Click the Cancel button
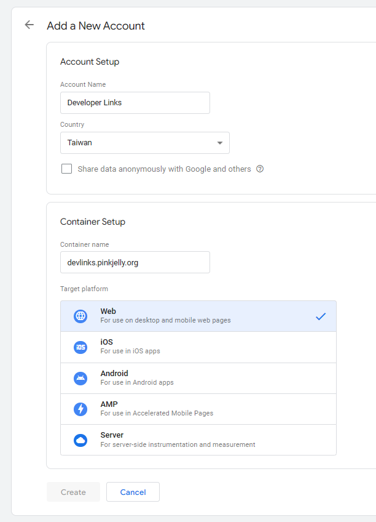 133,492
